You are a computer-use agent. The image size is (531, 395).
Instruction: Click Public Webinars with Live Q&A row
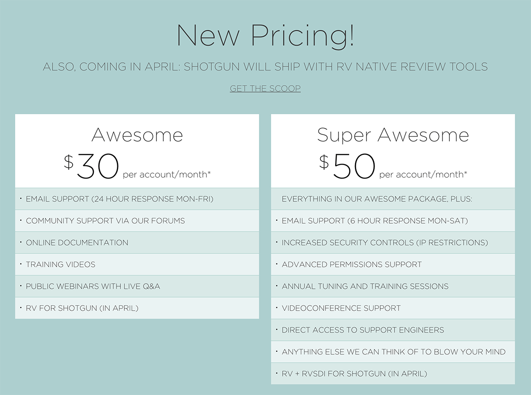coord(137,286)
